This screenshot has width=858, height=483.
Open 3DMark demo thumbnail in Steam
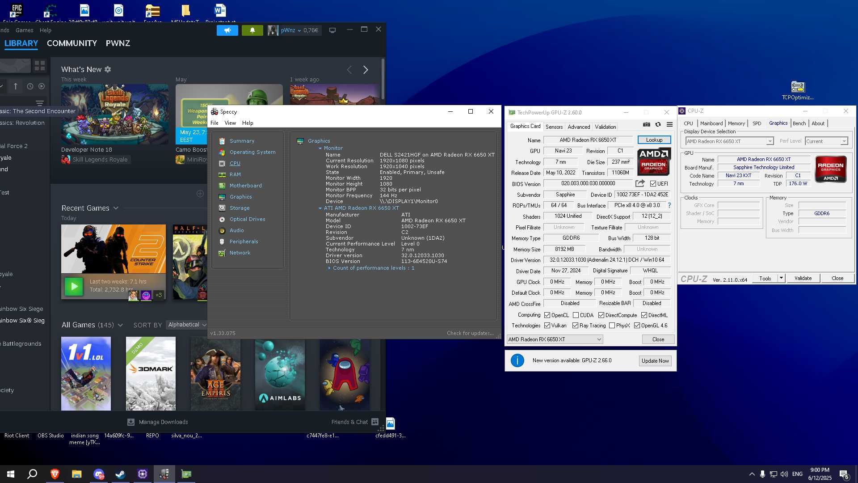[x=151, y=374]
